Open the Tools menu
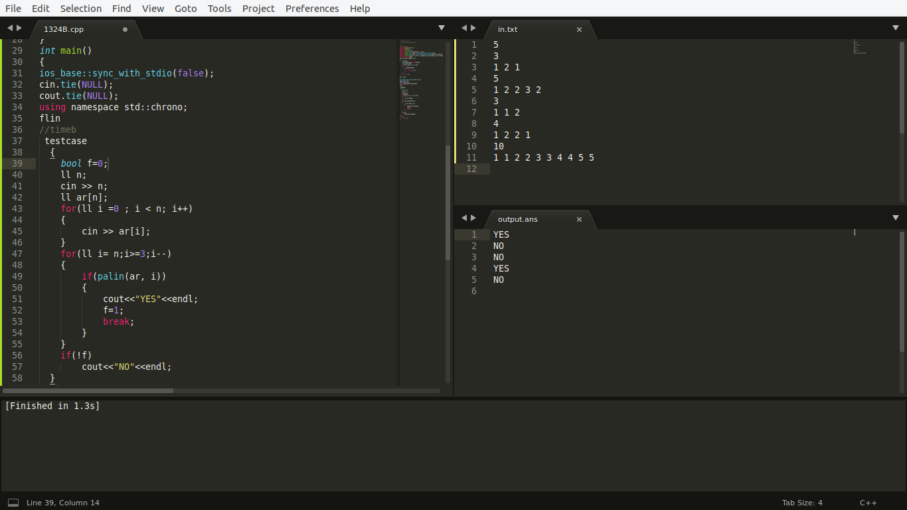The image size is (907, 510). 219,9
